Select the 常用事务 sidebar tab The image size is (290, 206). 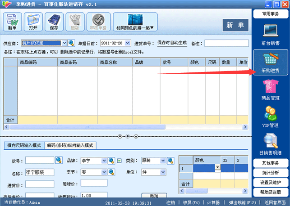(271, 13)
